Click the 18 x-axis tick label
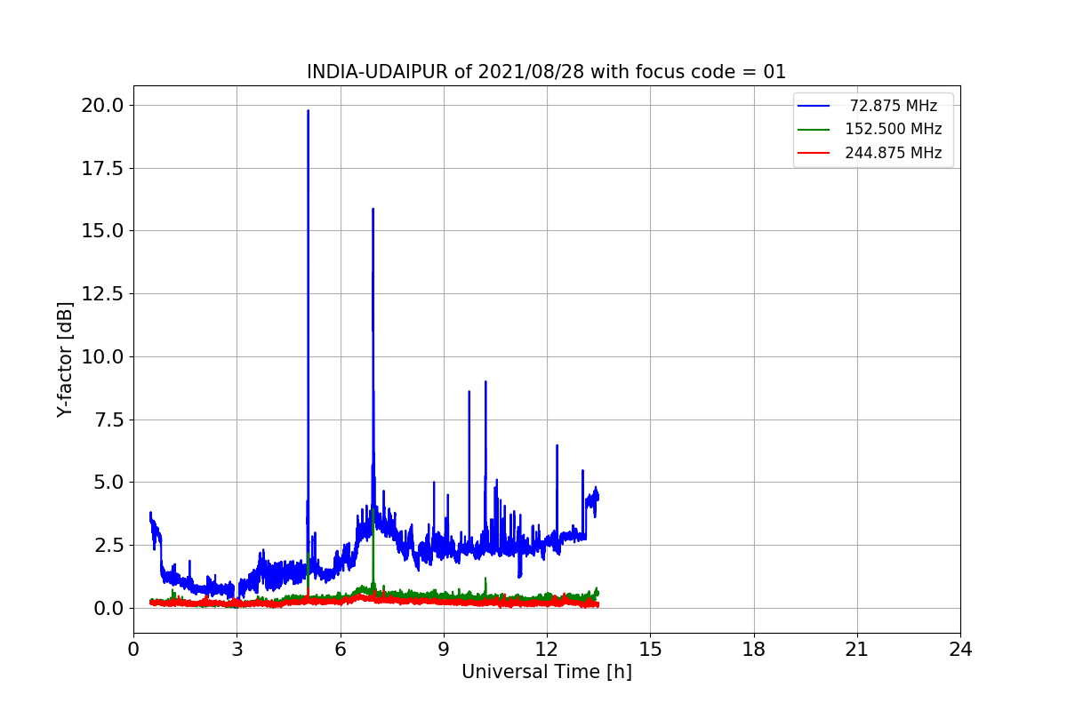 coord(754,650)
